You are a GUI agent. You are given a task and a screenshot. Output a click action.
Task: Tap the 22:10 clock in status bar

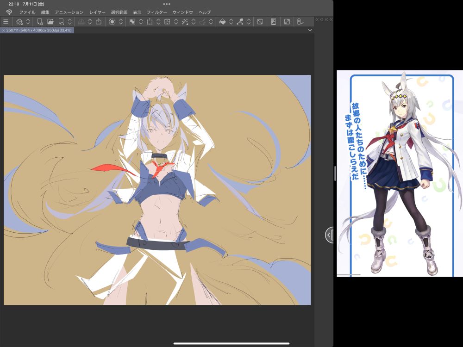tap(13, 4)
